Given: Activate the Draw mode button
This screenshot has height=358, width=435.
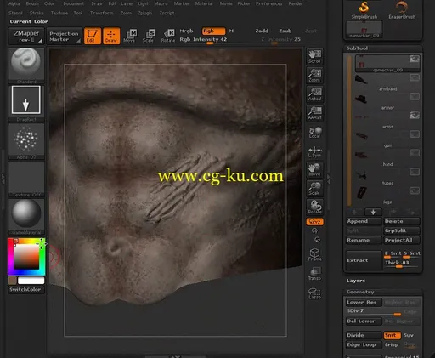Looking at the screenshot, I should [111, 36].
